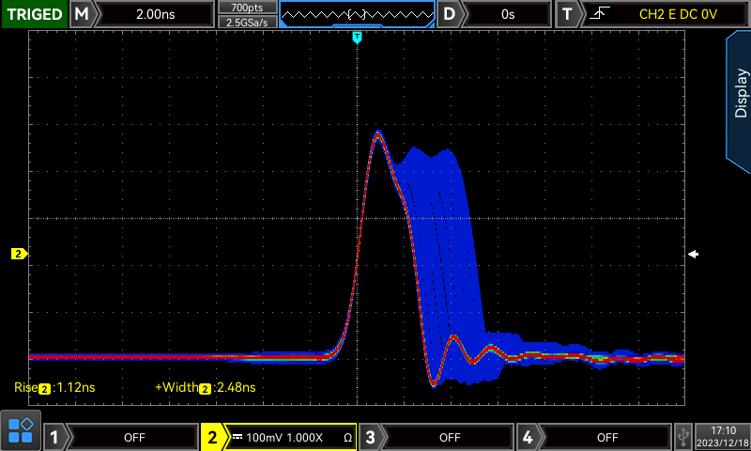Open the Display side tab
Screen dimensions: 751x451
739,94
